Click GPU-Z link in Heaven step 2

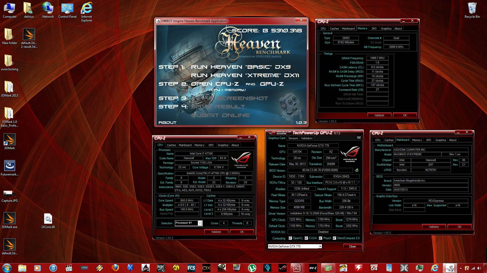tap(272, 84)
